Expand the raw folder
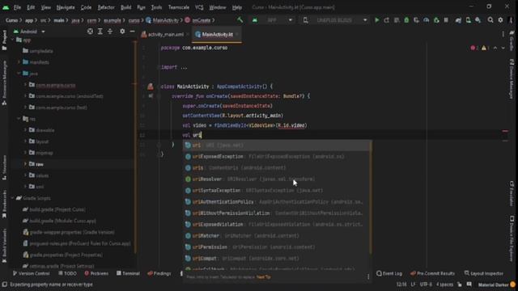 25,164
